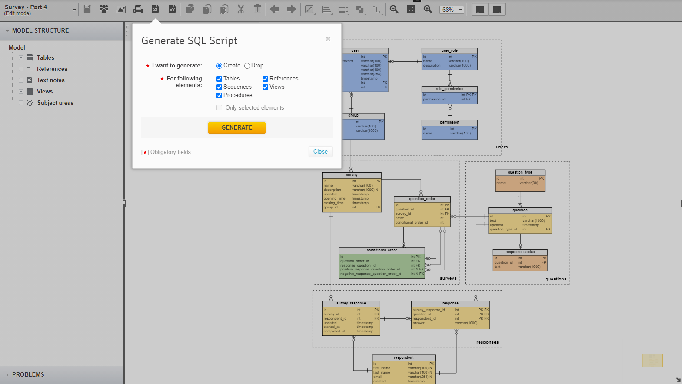Click the DOC documentation export icon
The image size is (682, 384).
pos(172,9)
